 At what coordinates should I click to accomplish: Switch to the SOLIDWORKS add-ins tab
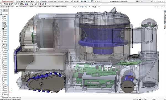coord(32,6)
